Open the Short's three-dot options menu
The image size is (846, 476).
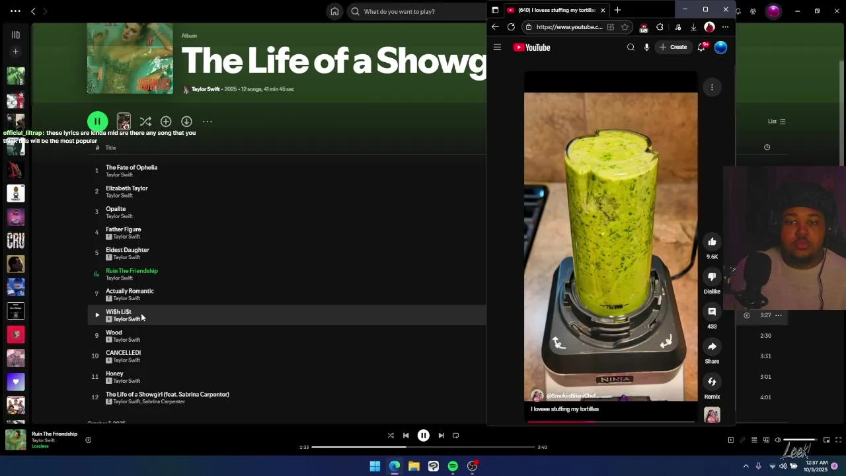[x=712, y=87]
